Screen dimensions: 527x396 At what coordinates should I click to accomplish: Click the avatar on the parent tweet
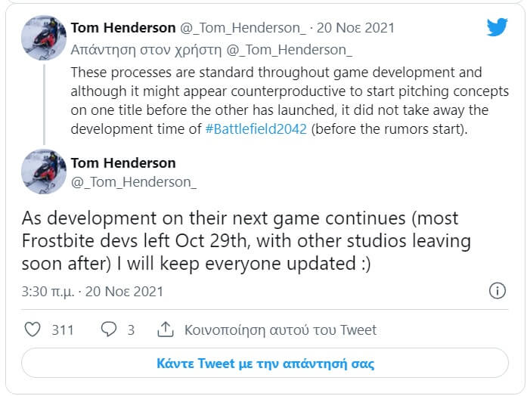[x=44, y=38]
